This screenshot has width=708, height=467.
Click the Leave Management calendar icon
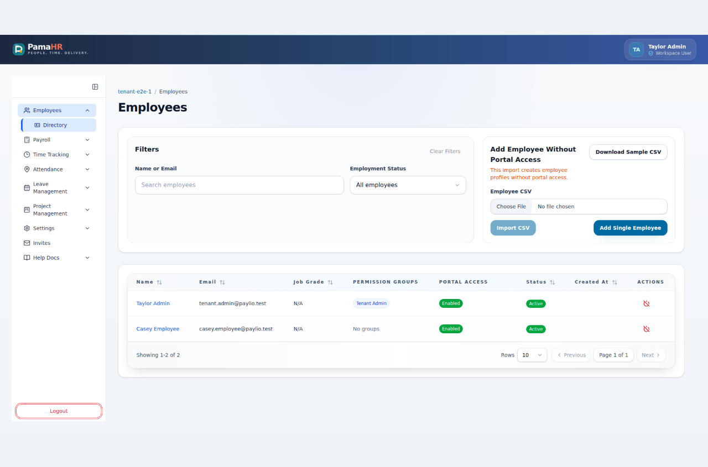(27, 188)
